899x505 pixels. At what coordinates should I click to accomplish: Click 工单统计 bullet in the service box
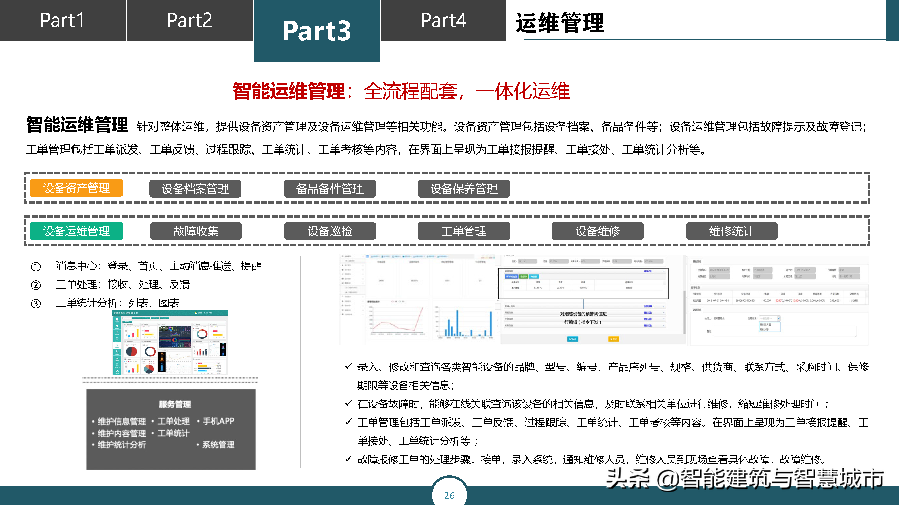tap(173, 433)
